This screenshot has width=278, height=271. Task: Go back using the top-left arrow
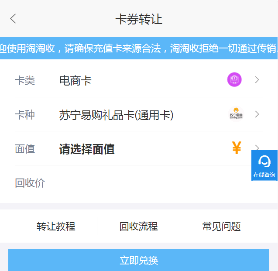pos(13,19)
